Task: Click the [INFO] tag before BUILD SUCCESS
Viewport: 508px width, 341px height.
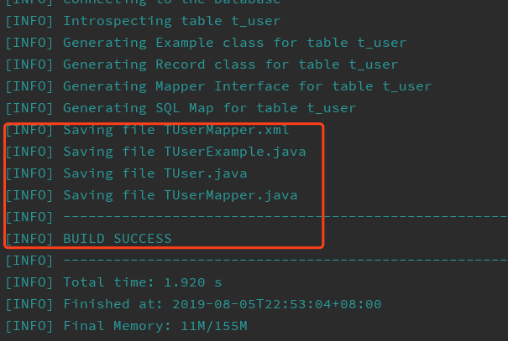Action: coord(30,239)
